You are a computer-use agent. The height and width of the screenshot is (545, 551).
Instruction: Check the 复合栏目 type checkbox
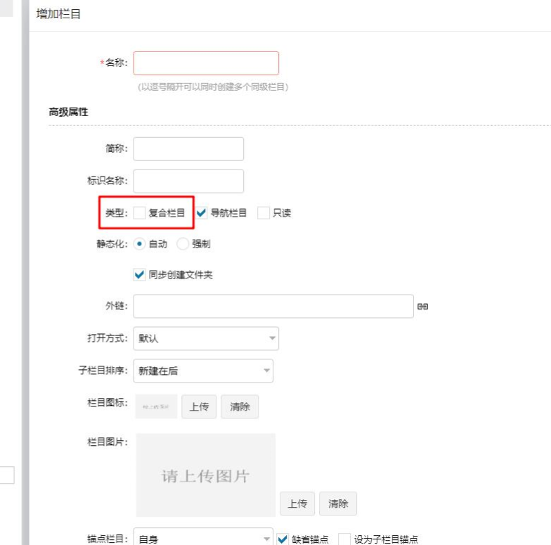click(x=140, y=213)
